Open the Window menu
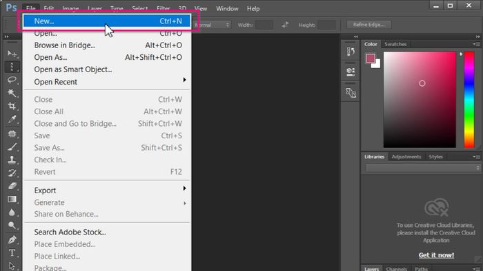This screenshot has width=483, height=271. click(227, 8)
